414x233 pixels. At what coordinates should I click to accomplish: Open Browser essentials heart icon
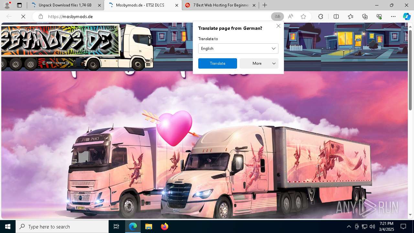coord(379,17)
